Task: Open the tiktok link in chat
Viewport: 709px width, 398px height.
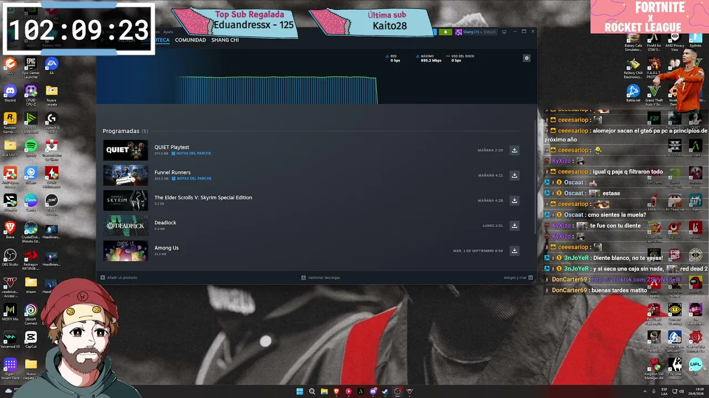Action: (637, 280)
